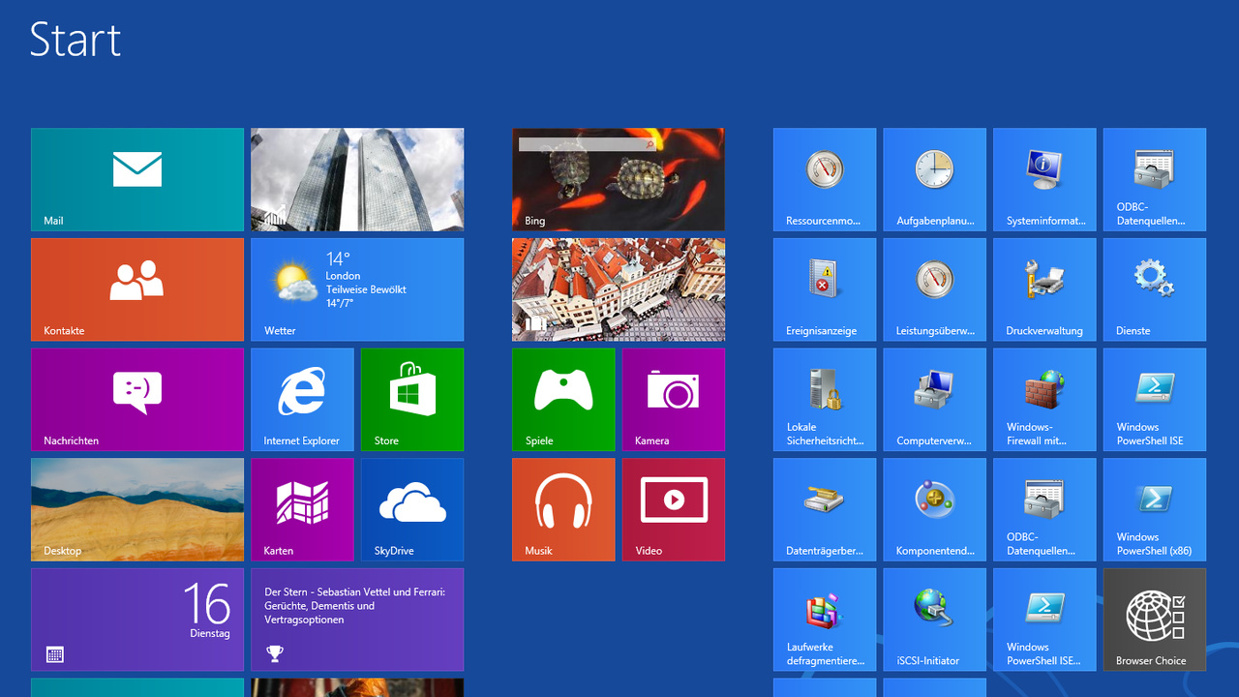Launch the Store tile

[412, 400]
